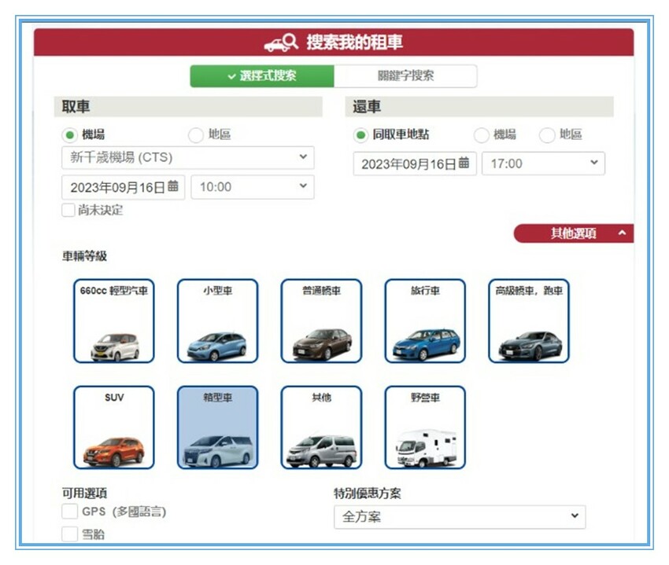Choose the SUV vehicle class

[114, 427]
